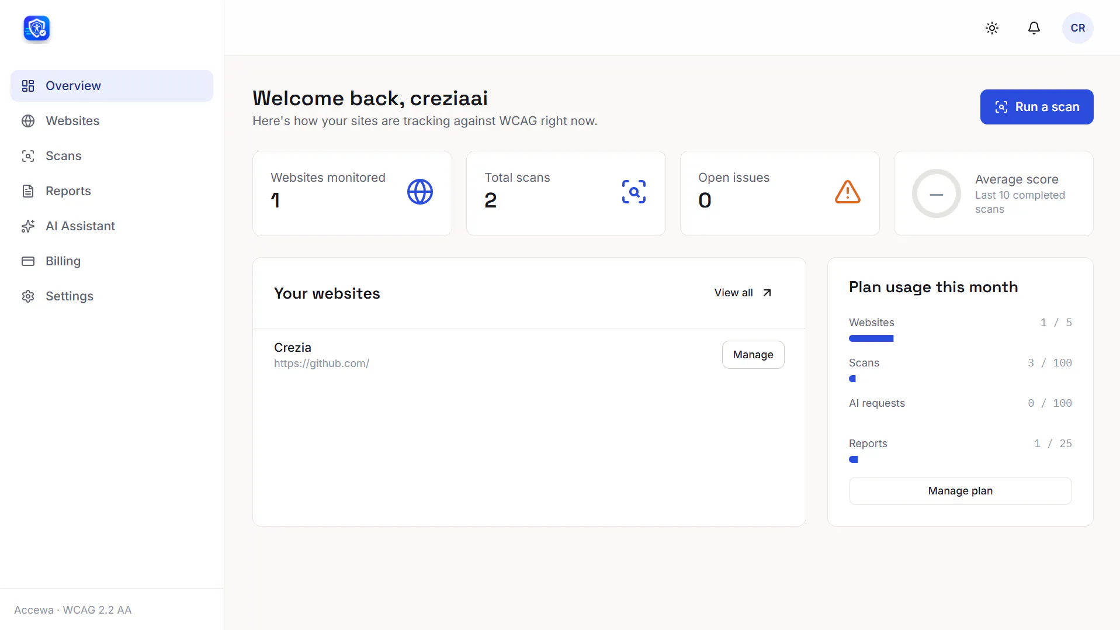Click 'Welcome back, creziaai' heading
Image resolution: width=1120 pixels, height=630 pixels.
coord(370,98)
